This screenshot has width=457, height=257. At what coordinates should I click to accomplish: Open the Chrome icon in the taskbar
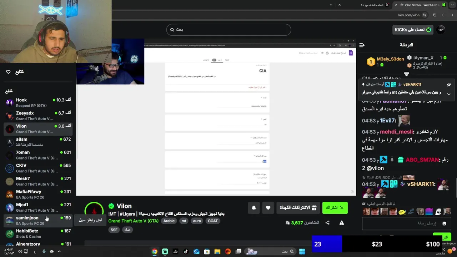pos(154,251)
